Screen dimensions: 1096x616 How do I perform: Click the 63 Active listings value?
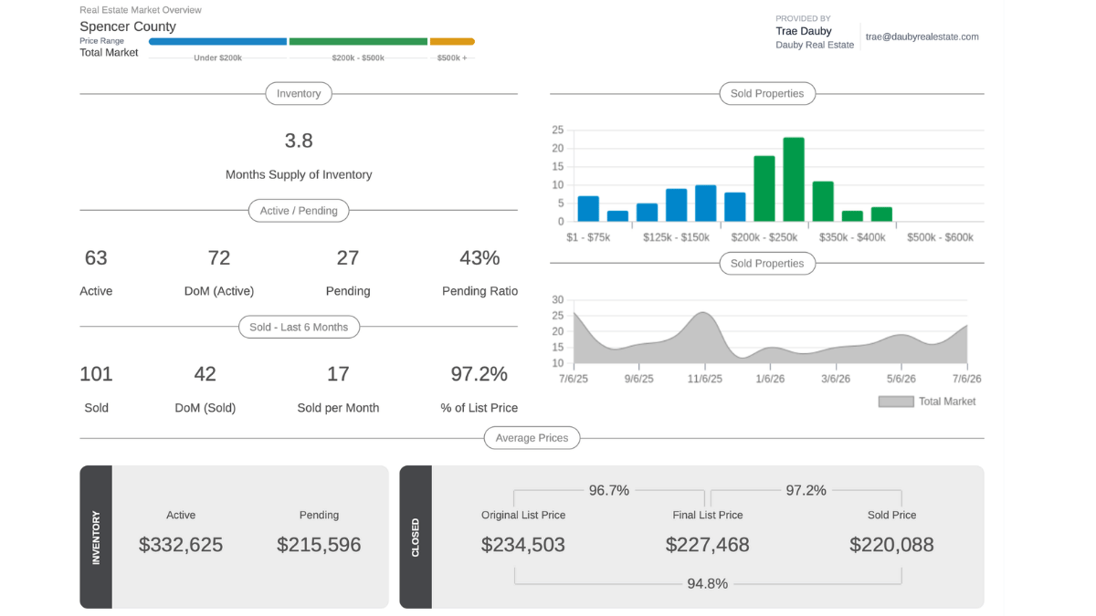tap(96, 258)
